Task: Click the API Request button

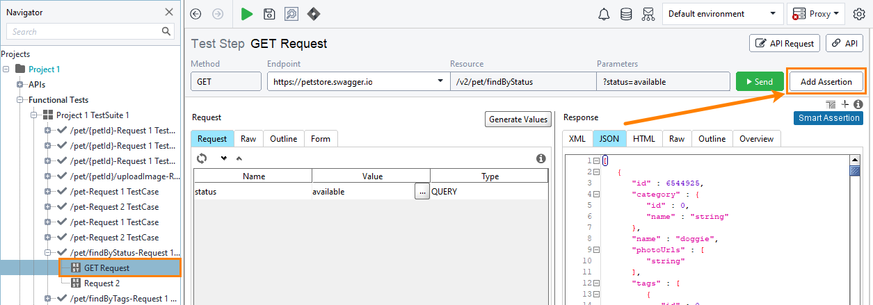Action: click(x=785, y=43)
